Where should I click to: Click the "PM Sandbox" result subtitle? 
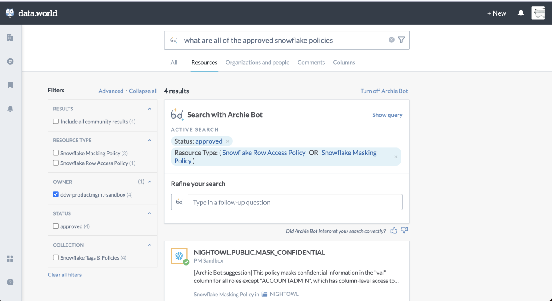(208, 261)
